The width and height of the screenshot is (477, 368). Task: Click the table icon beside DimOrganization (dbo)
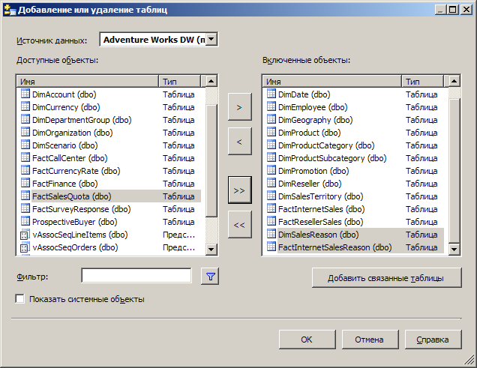[x=25, y=132]
